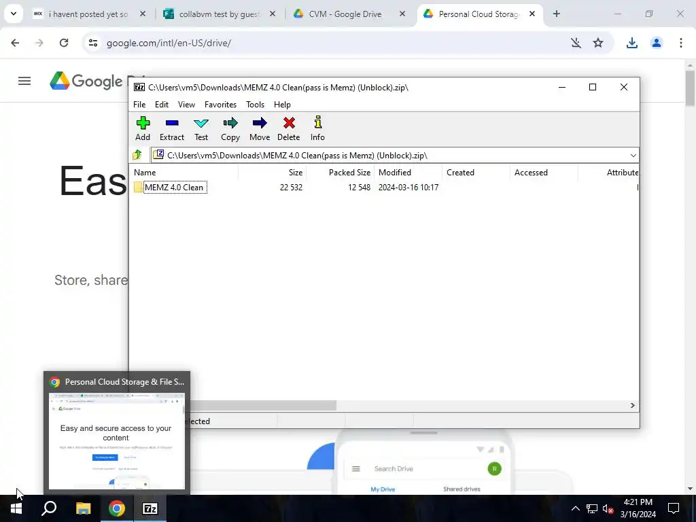The width and height of the screenshot is (696, 522).
Task: Open the Google Drive hamburger menu
Action: point(24,82)
